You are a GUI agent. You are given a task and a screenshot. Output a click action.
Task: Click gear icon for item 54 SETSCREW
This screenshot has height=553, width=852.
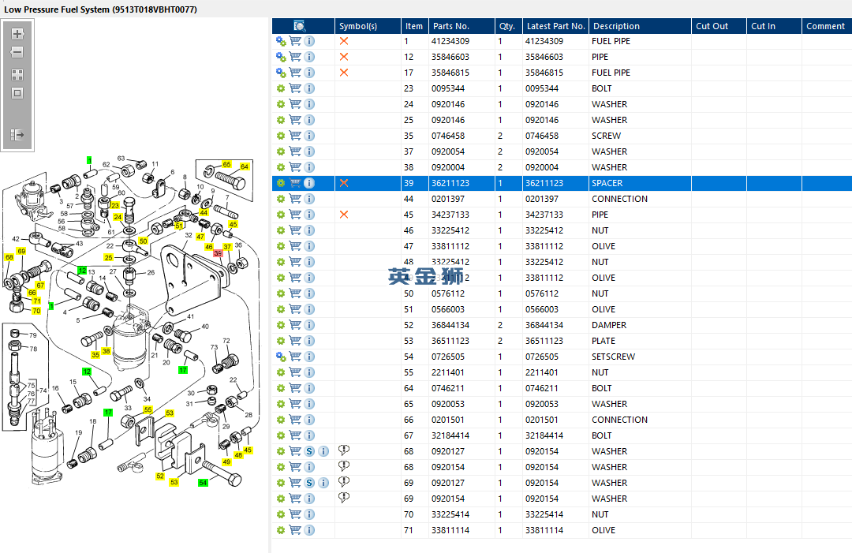tap(281, 357)
